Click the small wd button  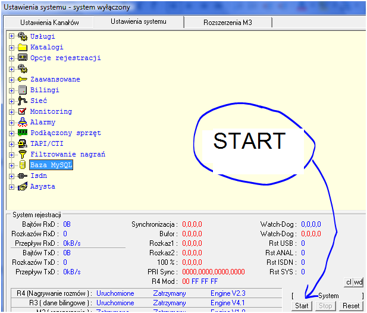click(358, 282)
